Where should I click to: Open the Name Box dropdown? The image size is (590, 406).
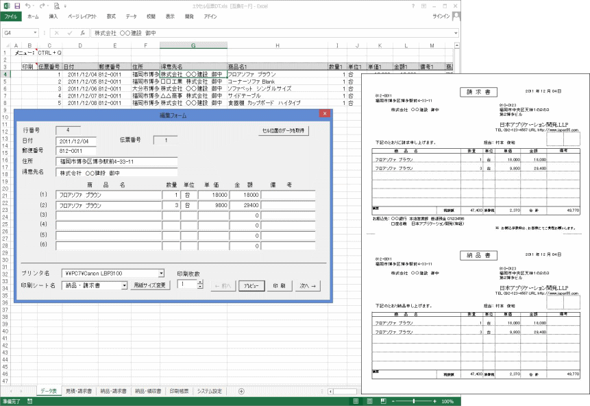[35, 32]
